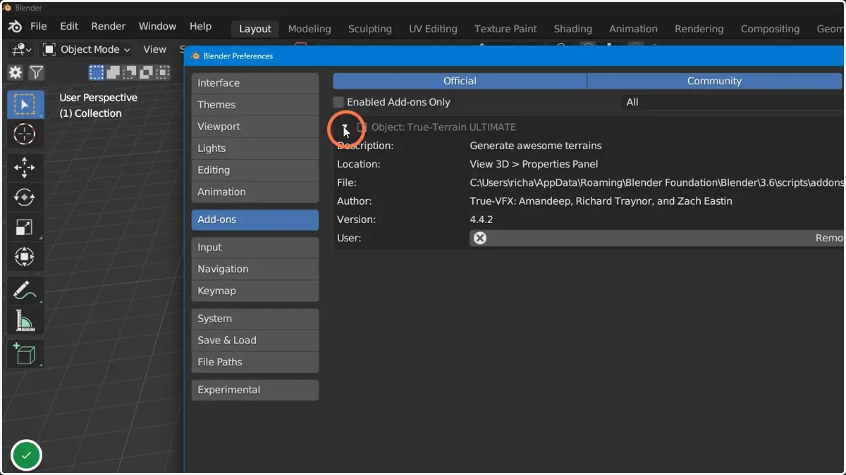Click the add-on Remove button
846x475 pixels.
pos(657,238)
